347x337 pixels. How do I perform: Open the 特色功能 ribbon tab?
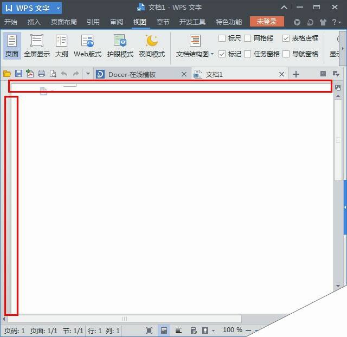[x=229, y=22]
